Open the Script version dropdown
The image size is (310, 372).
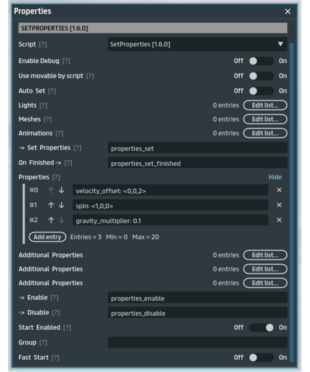pos(197,44)
